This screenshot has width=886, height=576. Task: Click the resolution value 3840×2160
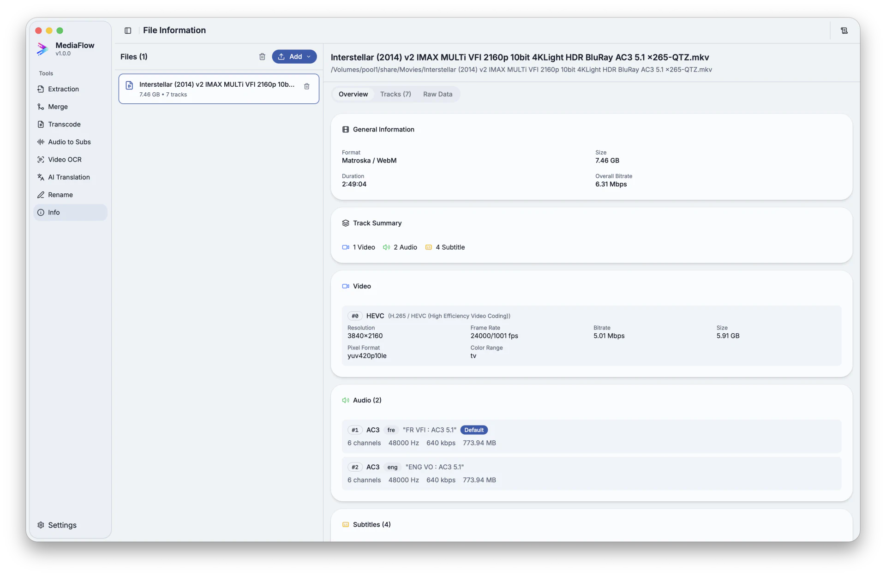[365, 336]
